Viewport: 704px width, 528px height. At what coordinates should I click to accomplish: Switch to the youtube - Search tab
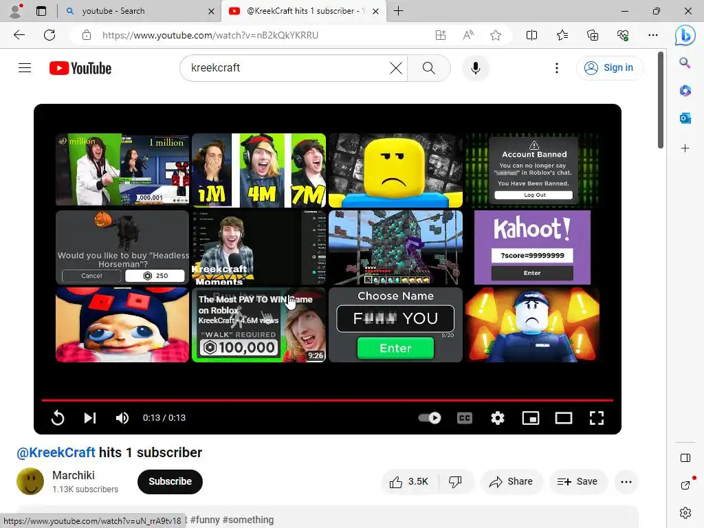[x=139, y=11]
